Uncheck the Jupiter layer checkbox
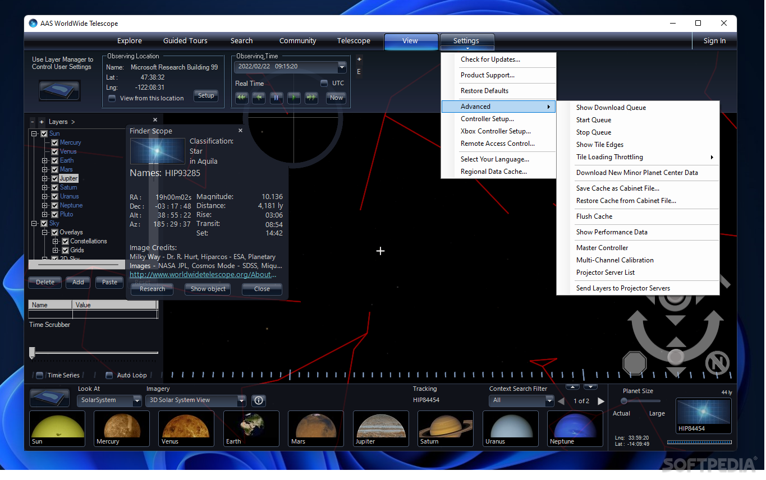The height and width of the screenshot is (480, 766). [55, 178]
